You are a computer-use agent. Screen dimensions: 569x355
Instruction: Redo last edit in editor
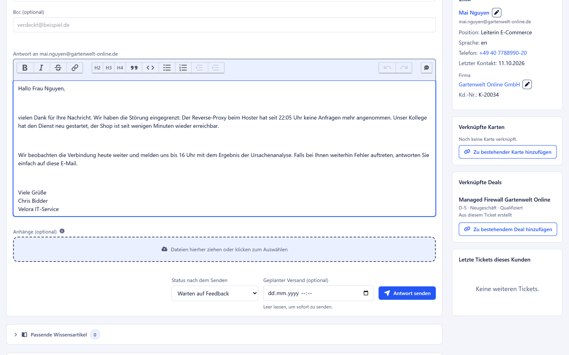(x=404, y=68)
